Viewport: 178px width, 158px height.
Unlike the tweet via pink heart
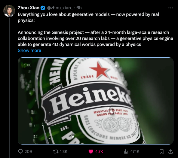(x=91, y=151)
